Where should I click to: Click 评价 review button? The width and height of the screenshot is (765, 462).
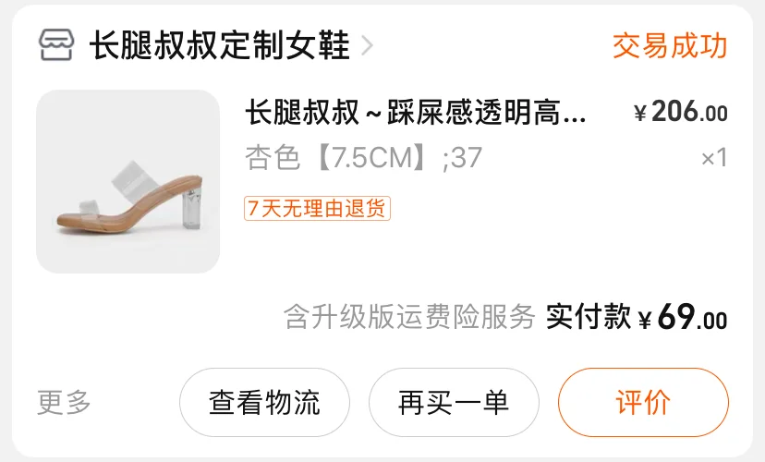[643, 403]
